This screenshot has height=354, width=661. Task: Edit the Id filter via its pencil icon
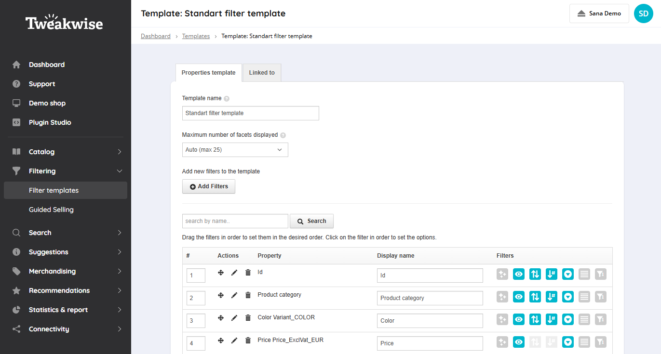click(234, 273)
